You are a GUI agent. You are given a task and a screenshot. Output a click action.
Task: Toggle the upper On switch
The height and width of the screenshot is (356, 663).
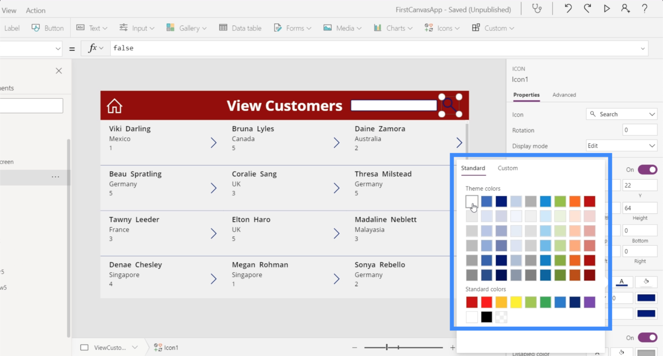tap(648, 169)
